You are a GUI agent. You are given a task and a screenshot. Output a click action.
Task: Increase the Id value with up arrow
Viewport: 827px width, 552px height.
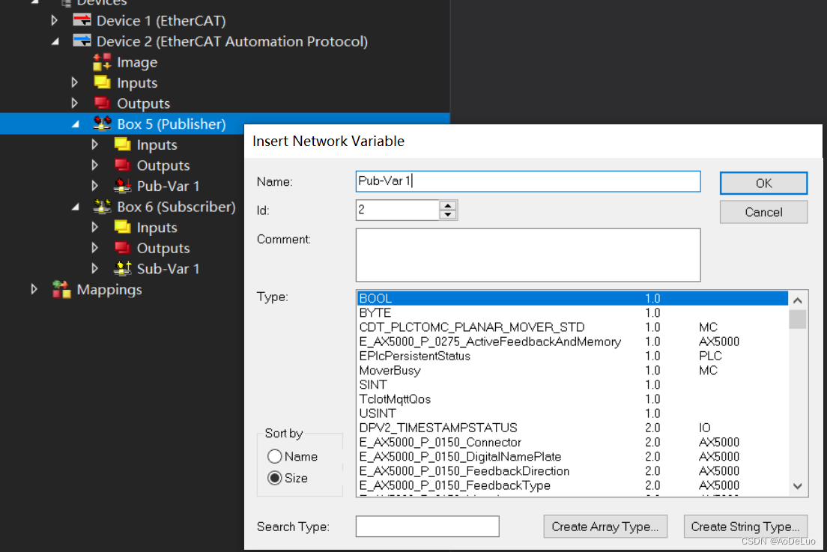[448, 205]
